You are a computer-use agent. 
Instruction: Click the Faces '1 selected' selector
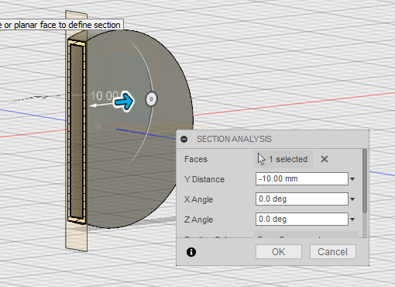click(283, 159)
